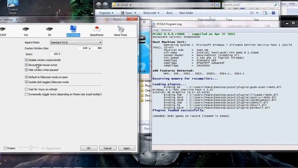Click the Zoom value field
Image resolution: width=298 pixels, height=168 pixels.
point(56,54)
